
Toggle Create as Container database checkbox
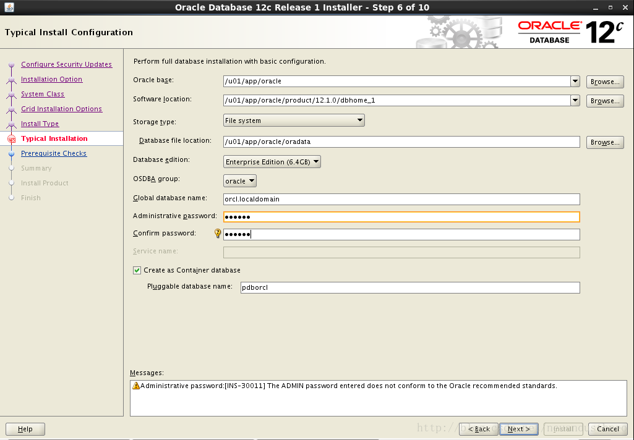tap(137, 270)
